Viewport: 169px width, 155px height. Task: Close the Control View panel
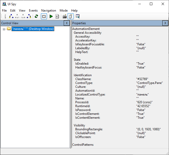click(67, 23)
